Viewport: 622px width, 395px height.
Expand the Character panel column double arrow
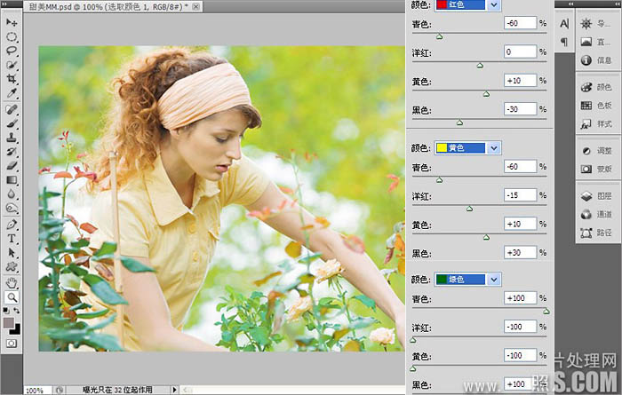tap(570, 4)
